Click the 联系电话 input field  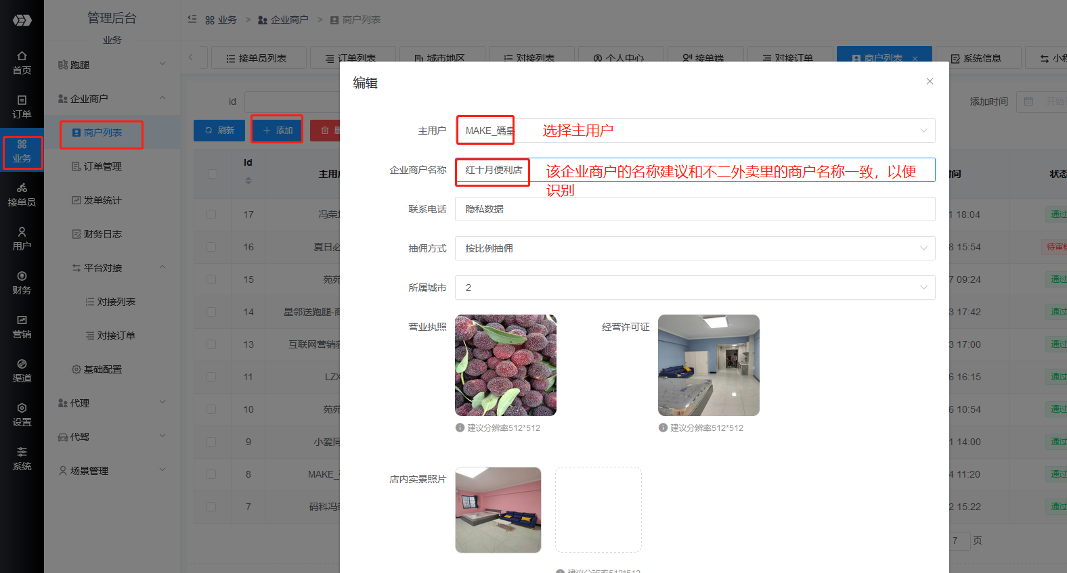695,209
